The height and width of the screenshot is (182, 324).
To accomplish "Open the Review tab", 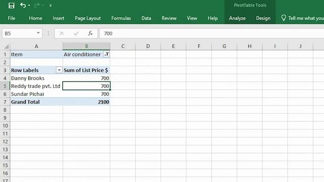I will point(169,18).
